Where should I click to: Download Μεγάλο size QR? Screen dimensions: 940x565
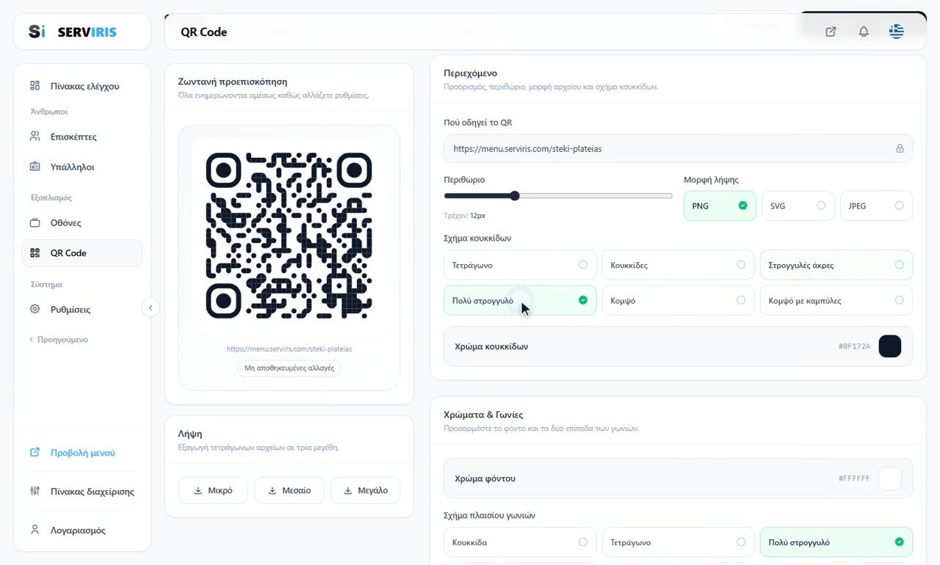[x=365, y=490]
